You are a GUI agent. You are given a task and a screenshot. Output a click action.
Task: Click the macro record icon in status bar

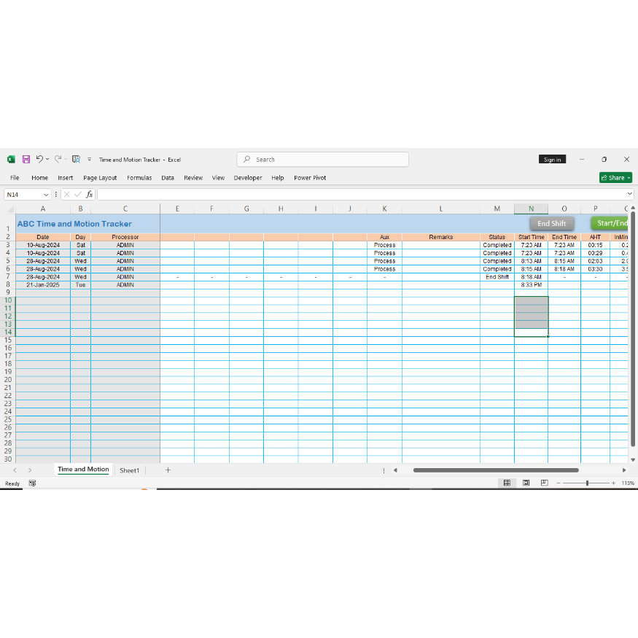pos(32,483)
